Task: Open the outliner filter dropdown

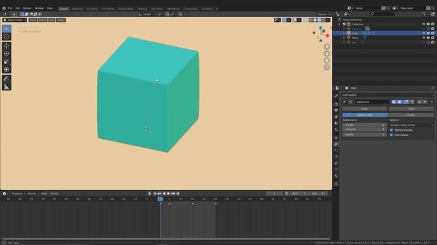Action: point(425,14)
